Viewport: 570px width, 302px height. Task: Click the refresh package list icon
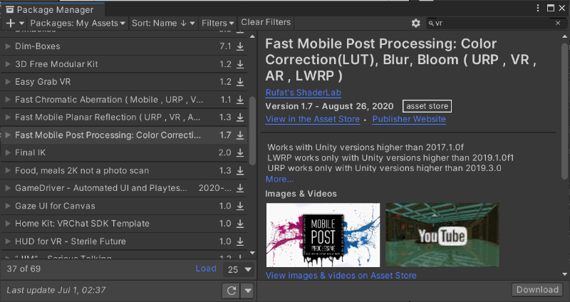231,291
